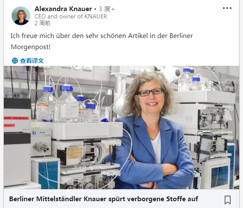
Task: Open the three-dot post options menu
Action: (x=227, y=8)
